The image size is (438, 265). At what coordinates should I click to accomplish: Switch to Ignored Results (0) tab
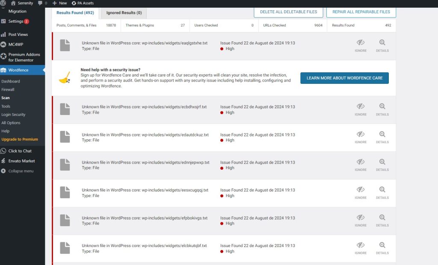(124, 13)
